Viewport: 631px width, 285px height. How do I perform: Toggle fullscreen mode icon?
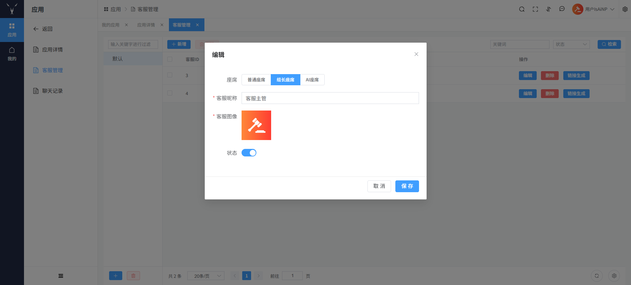pos(535,9)
